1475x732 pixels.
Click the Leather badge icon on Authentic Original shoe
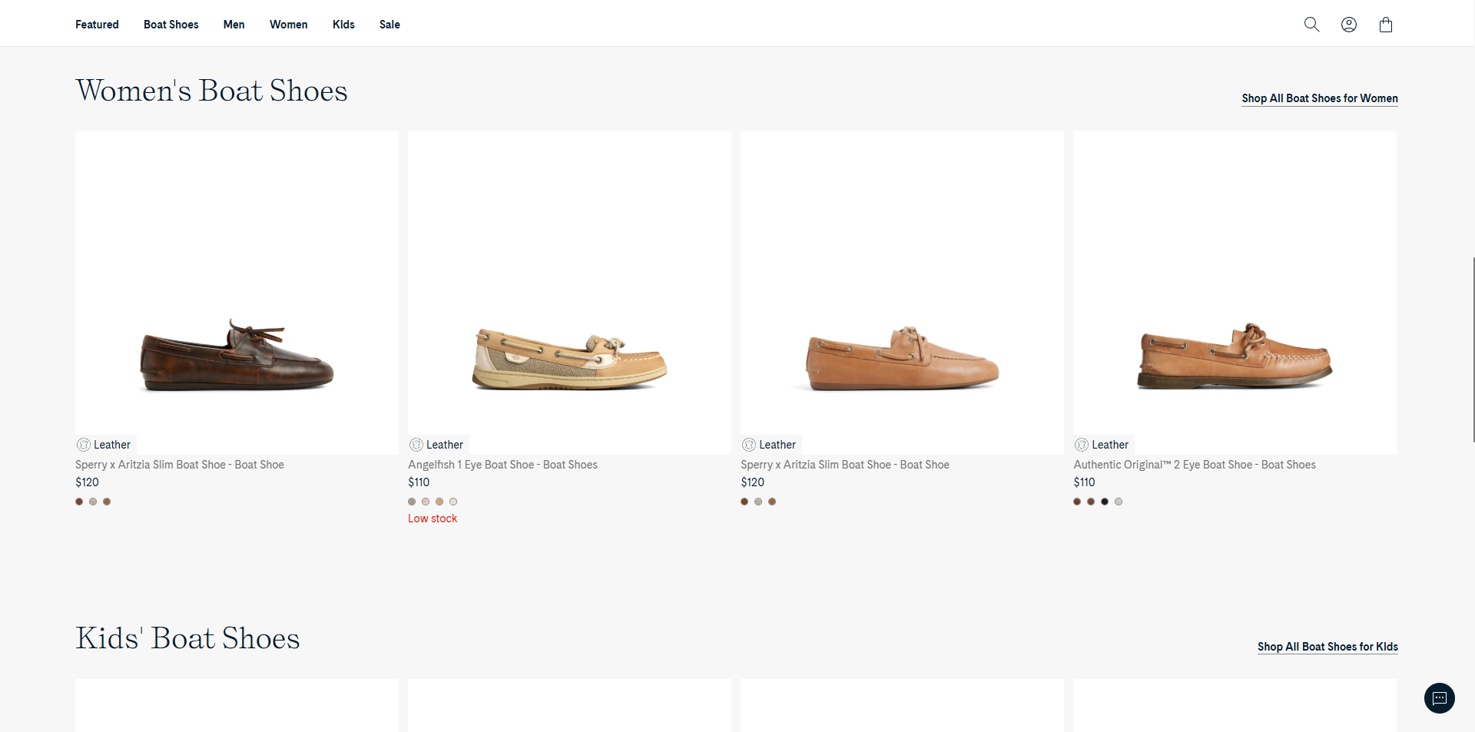pyautogui.click(x=1081, y=444)
